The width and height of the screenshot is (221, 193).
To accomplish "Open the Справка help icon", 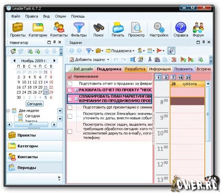I will click(181, 27).
